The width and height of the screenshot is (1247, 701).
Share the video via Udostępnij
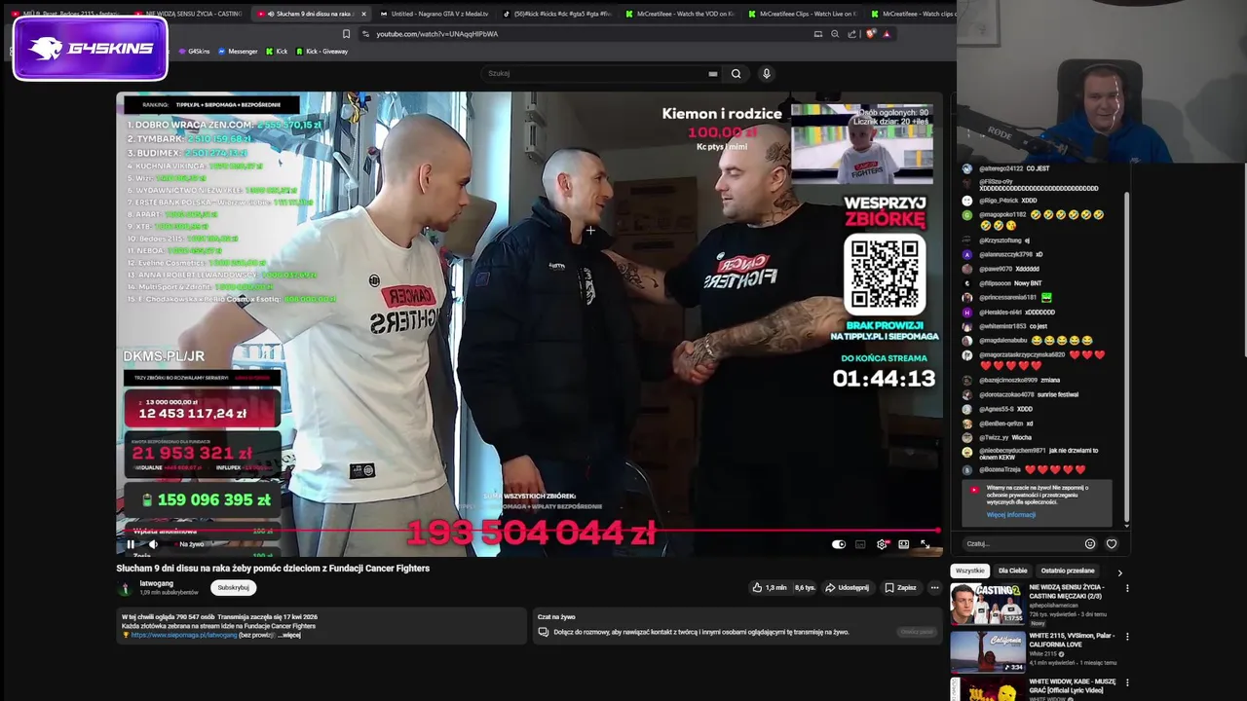click(848, 587)
